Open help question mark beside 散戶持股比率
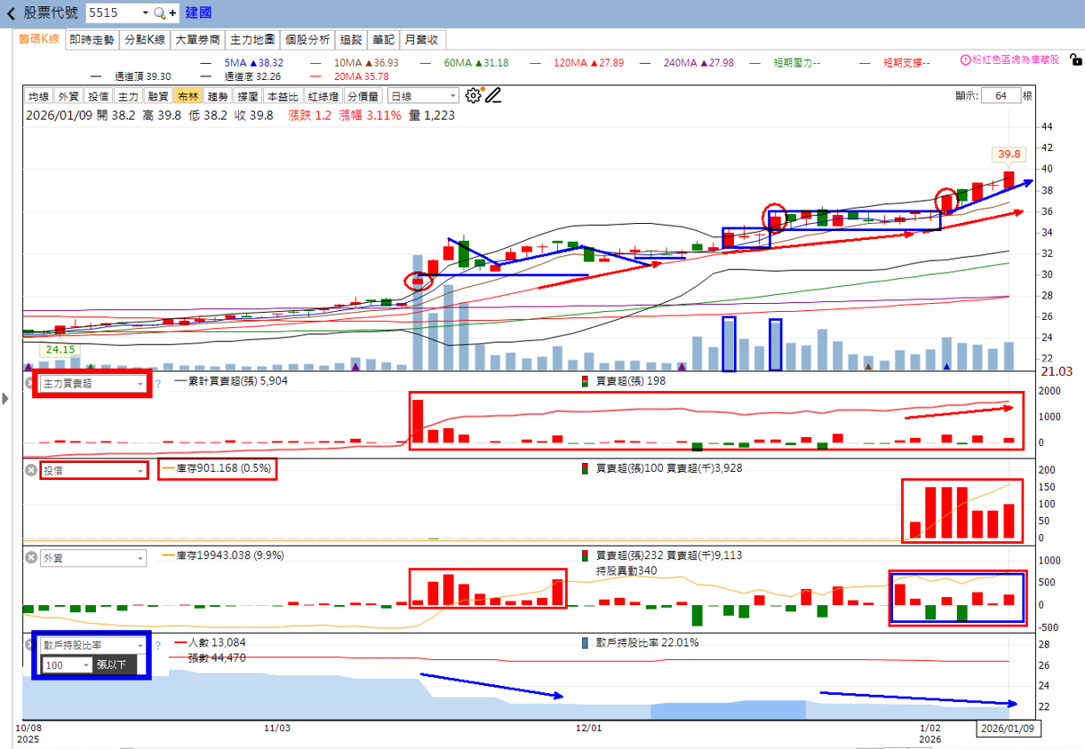The width and height of the screenshot is (1085, 749). coord(158,645)
